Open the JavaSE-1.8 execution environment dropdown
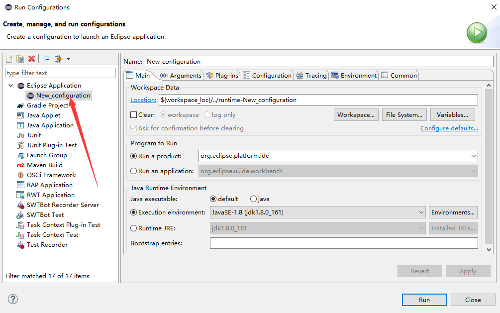500x313 pixels. [421, 212]
